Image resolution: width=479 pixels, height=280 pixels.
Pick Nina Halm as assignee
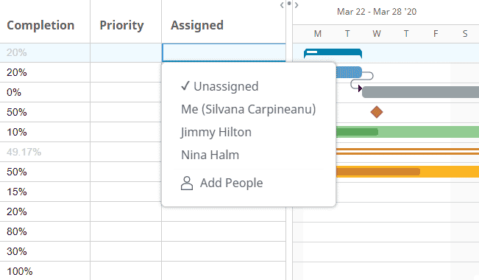coord(210,155)
